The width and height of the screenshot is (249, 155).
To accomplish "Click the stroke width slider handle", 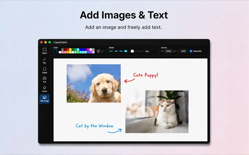I will click(x=132, y=51).
